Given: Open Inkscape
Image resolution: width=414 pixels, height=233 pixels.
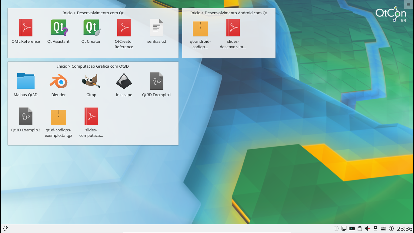Looking at the screenshot, I should [x=124, y=81].
